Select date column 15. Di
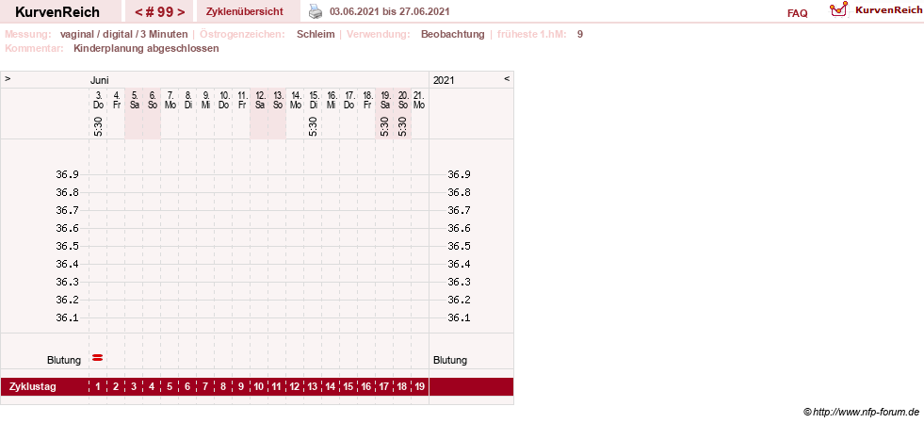Image resolution: width=924 pixels, height=423 pixels. [313, 100]
